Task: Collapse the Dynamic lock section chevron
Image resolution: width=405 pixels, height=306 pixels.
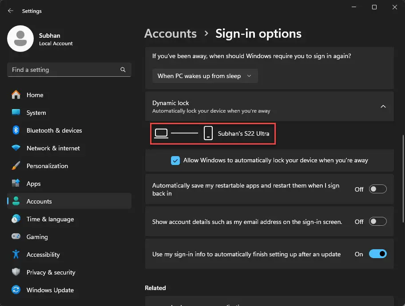Action: coord(383,106)
